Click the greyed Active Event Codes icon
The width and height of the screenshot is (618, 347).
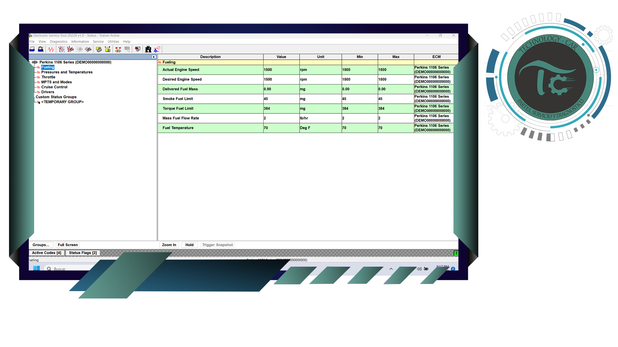click(80, 49)
